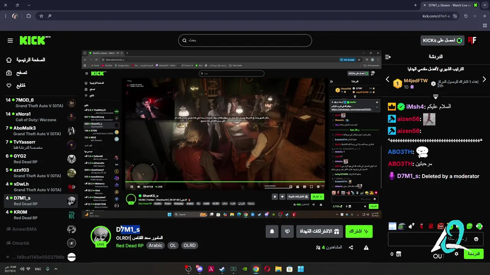
Task: Go to previous leaderboard page with left chevron
Action: tap(387, 79)
